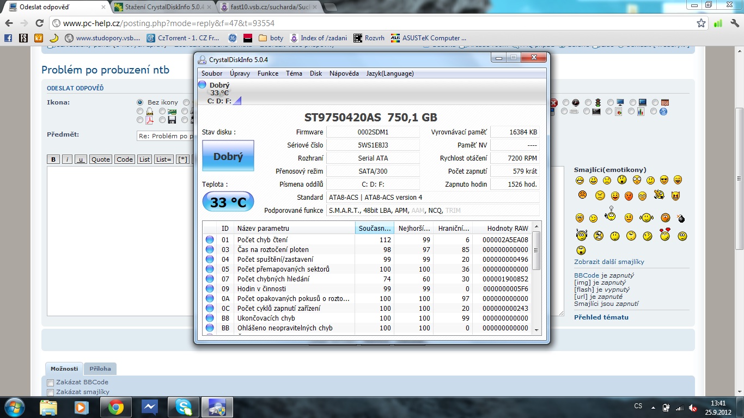The image size is (744, 418).
Task: Insert the sunglasses smiley emoticon
Action: click(x=664, y=180)
